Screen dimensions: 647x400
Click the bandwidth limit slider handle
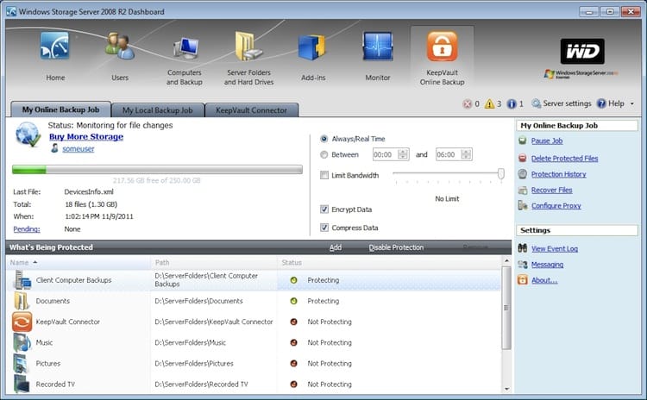click(x=500, y=173)
